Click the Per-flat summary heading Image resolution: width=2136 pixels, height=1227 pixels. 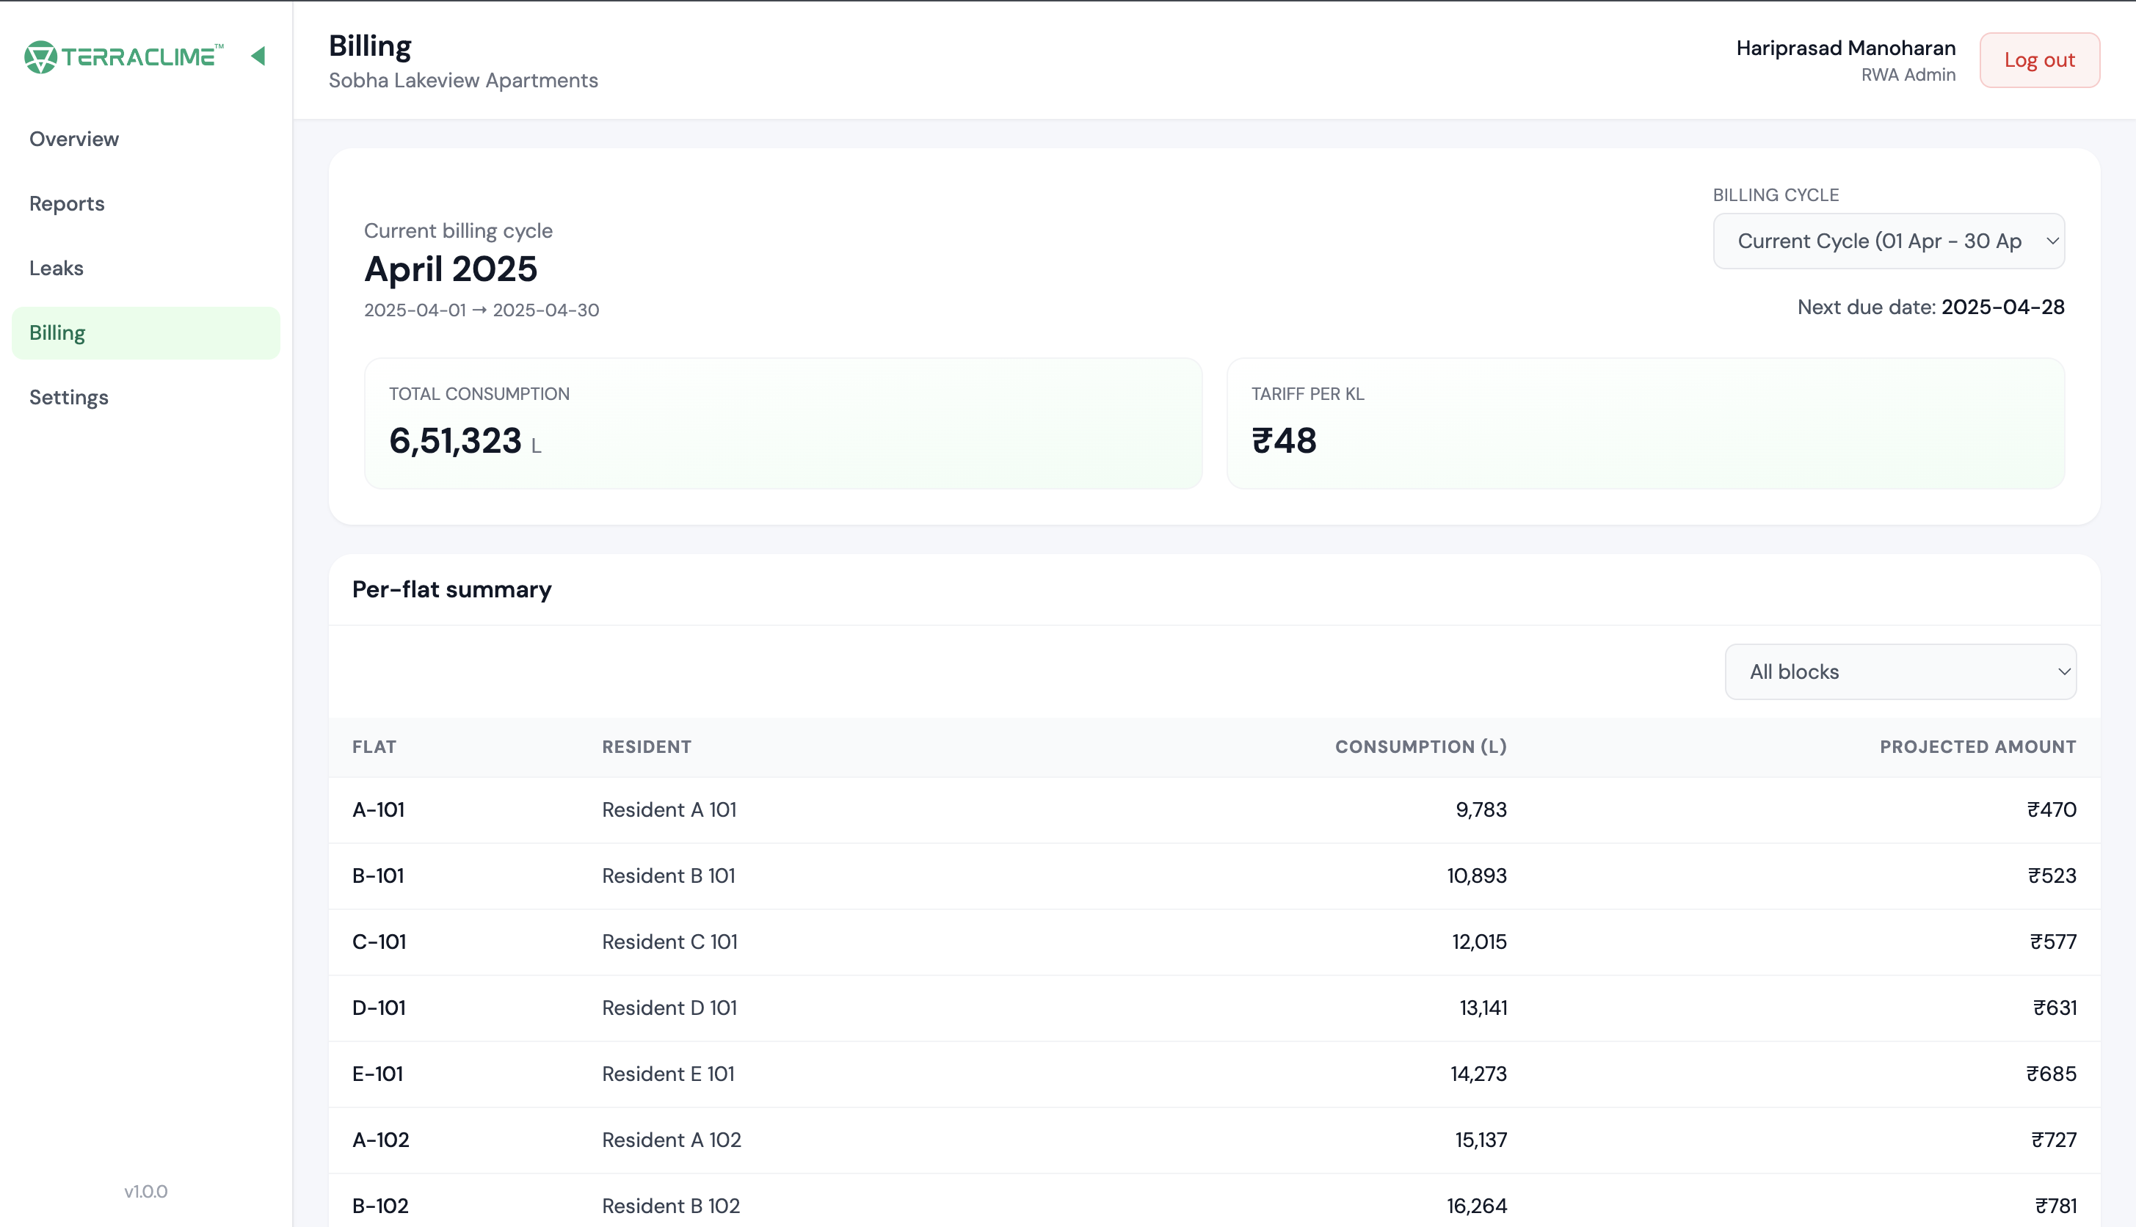(452, 589)
